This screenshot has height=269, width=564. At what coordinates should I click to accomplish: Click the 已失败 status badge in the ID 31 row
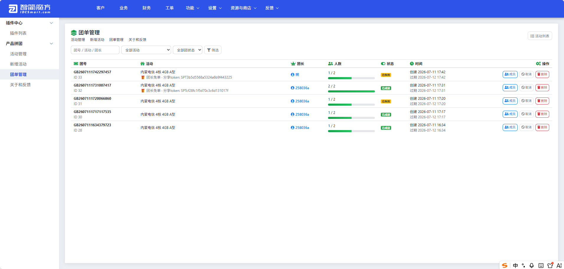click(386, 102)
